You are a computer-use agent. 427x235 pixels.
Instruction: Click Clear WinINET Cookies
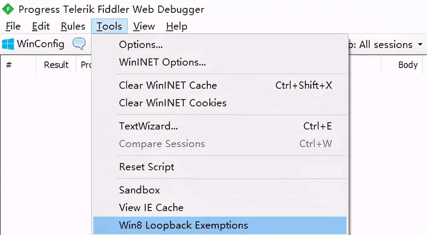coord(173,103)
